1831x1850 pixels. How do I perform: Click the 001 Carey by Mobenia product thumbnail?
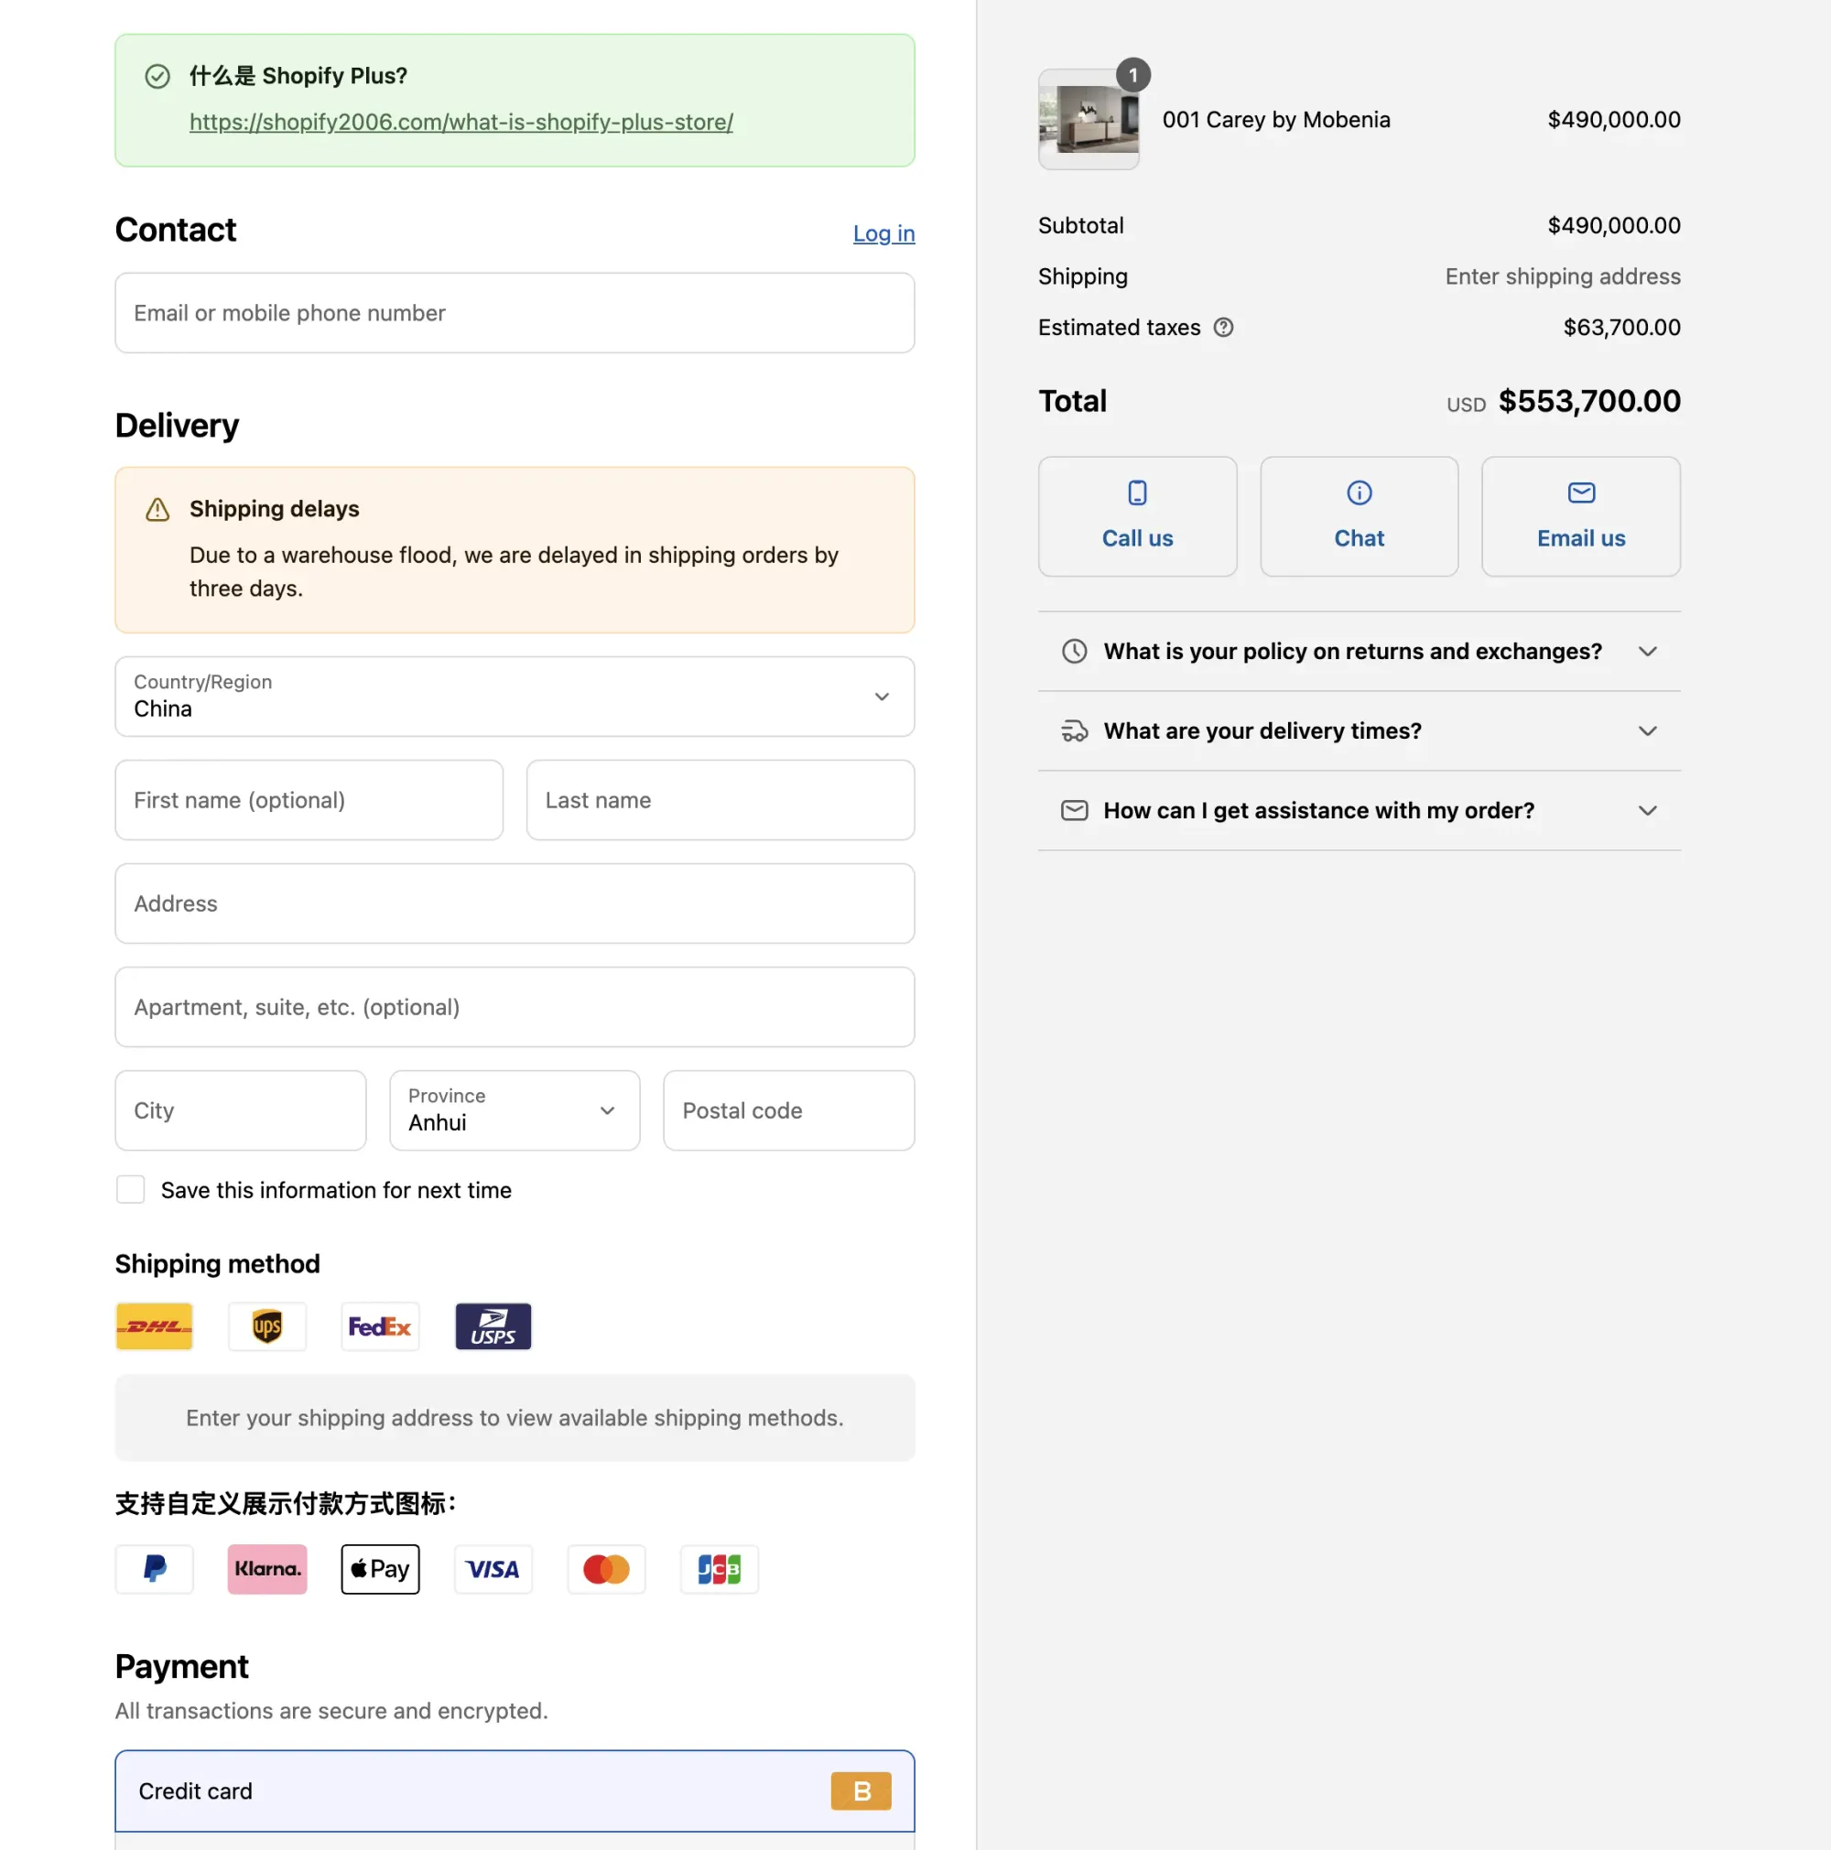(x=1088, y=120)
